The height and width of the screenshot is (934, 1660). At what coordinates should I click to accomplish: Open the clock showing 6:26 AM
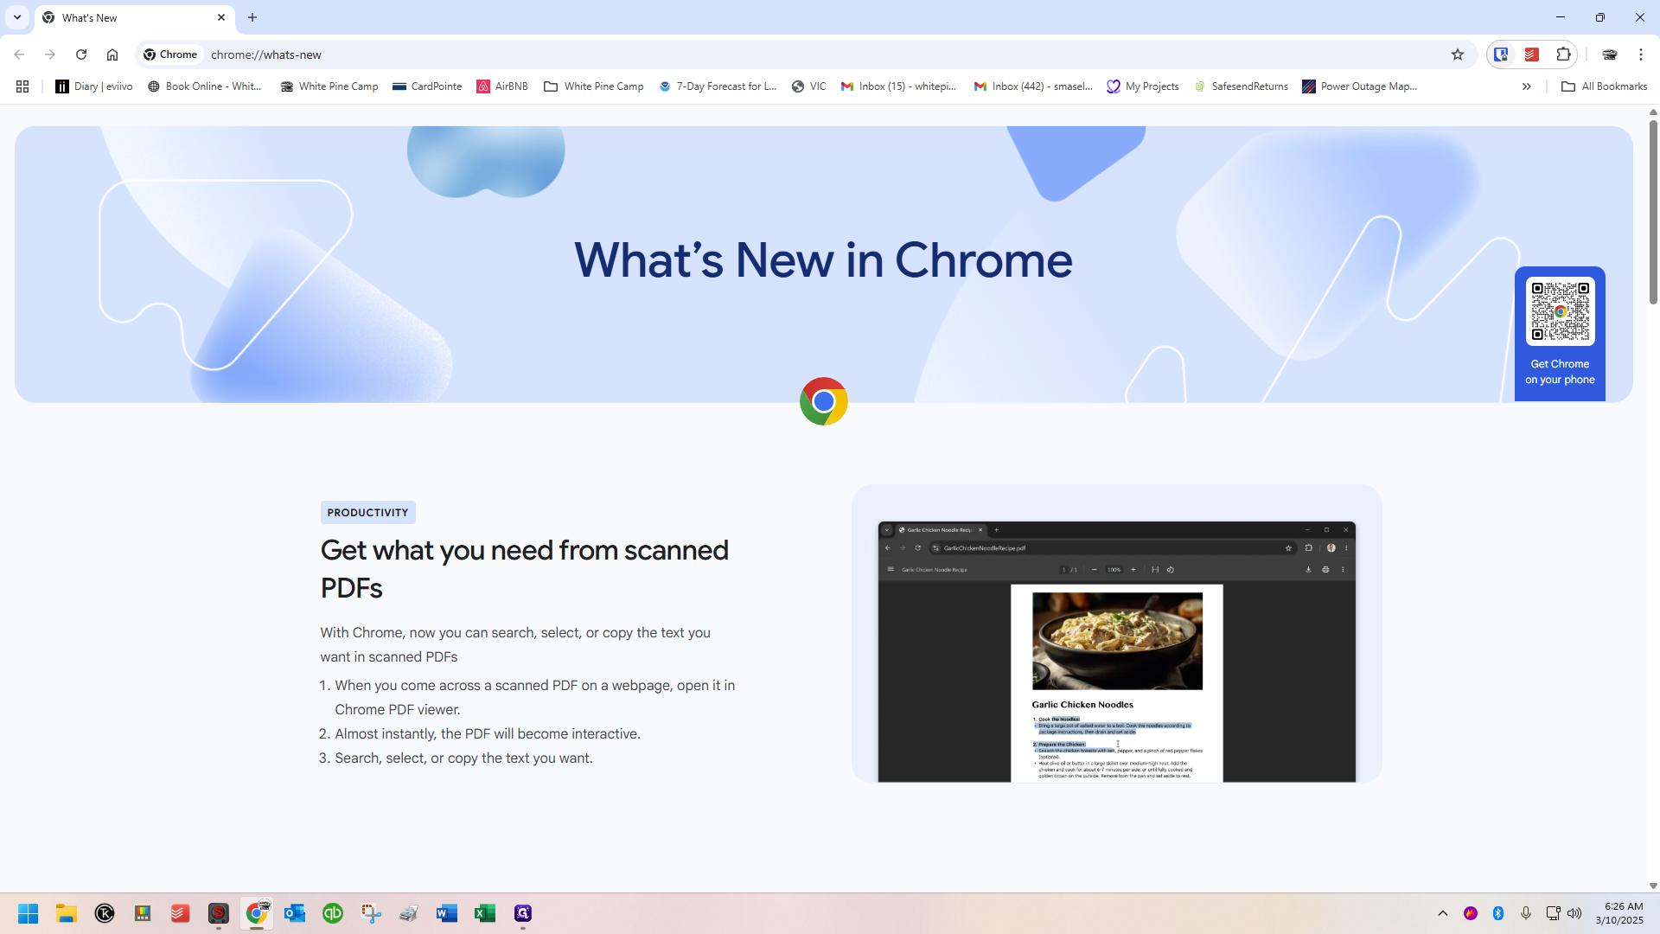point(1619,913)
